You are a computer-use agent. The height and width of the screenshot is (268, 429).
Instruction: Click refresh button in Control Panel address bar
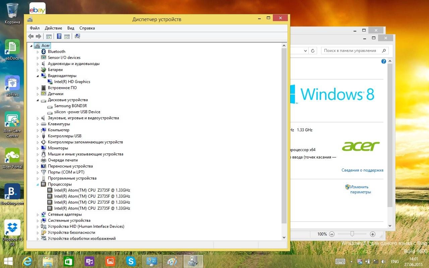click(x=313, y=51)
